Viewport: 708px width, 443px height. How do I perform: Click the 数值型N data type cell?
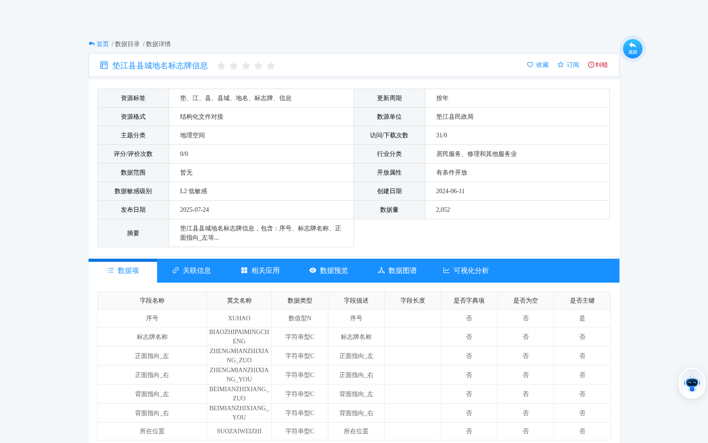coord(300,318)
